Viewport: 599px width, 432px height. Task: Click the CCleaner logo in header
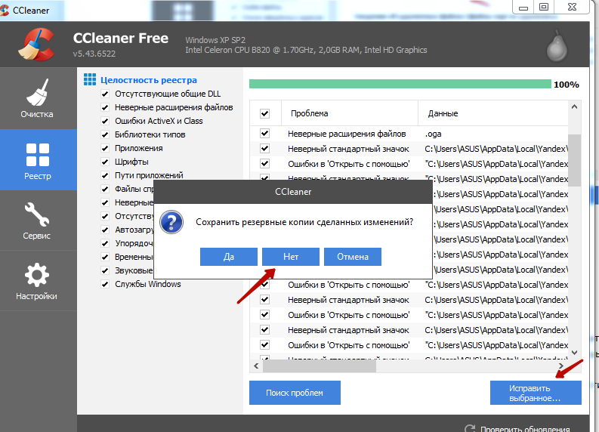point(36,45)
